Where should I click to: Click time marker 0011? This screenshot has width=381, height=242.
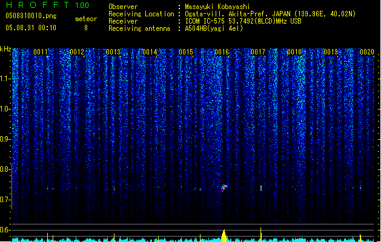(41, 52)
